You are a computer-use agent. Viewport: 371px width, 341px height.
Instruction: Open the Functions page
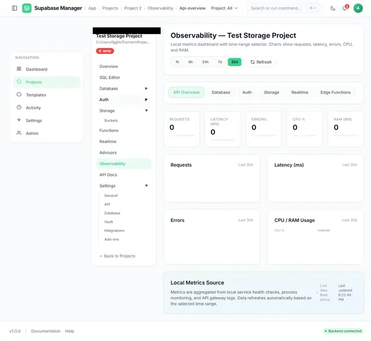(123, 130)
